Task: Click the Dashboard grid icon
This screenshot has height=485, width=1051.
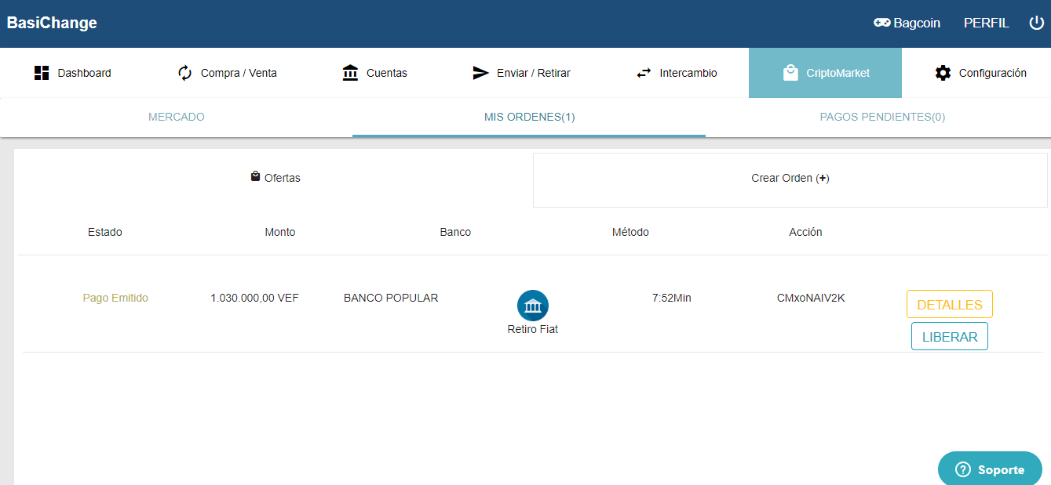Action: [42, 73]
